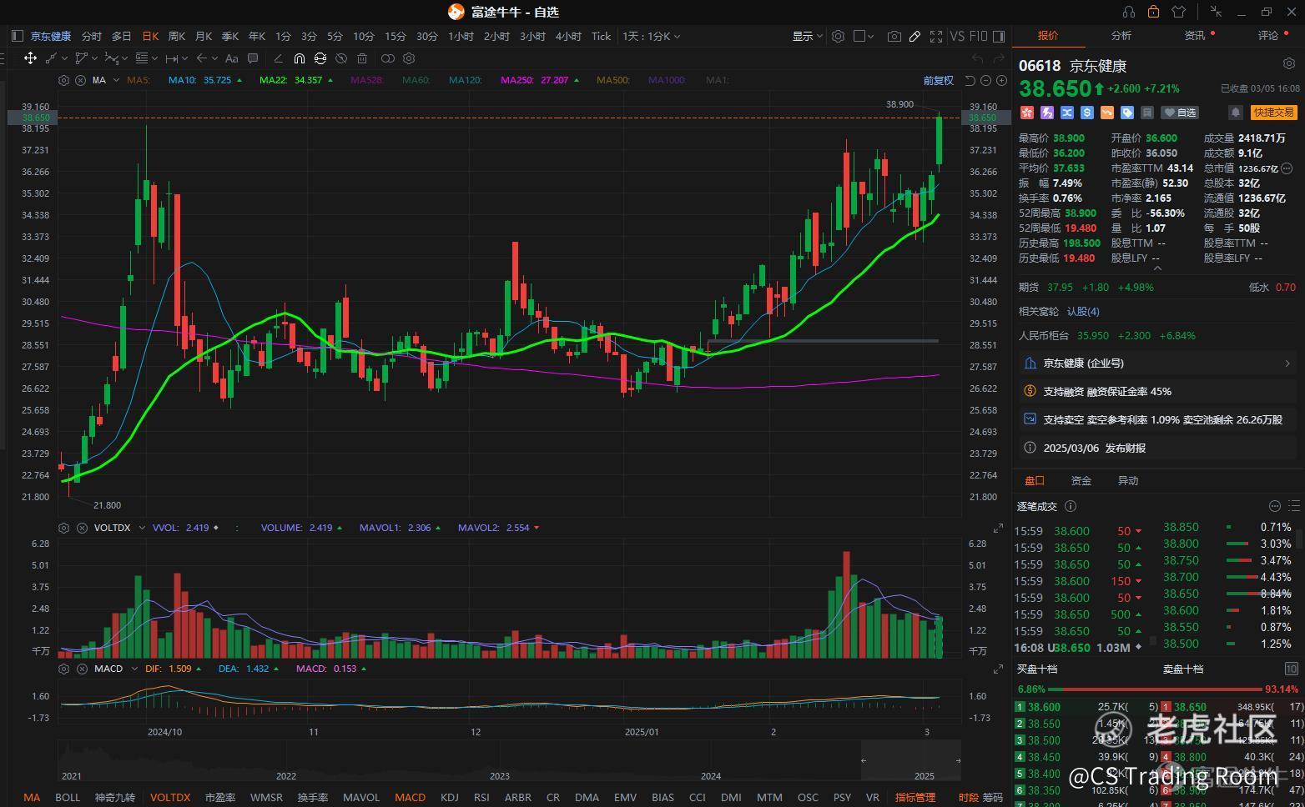Toggle the pencil drawing toolbar
1305x807 pixels.
pos(915,37)
